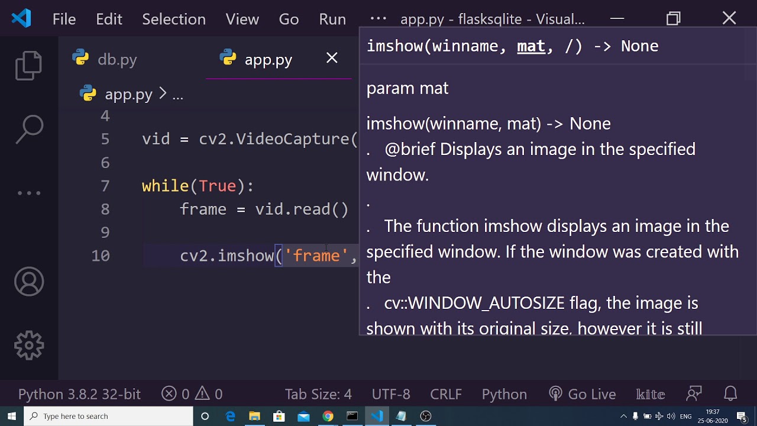Open errors and warnings problems indicator
This screenshot has height=426, width=757.
[193, 394]
